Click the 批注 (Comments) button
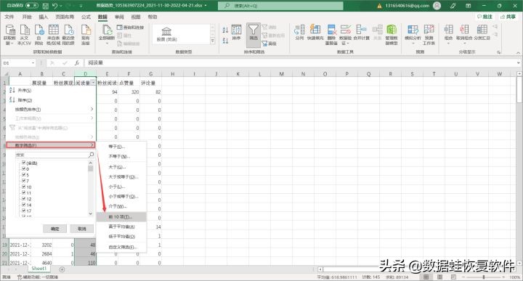The image size is (523, 281). pos(485,17)
